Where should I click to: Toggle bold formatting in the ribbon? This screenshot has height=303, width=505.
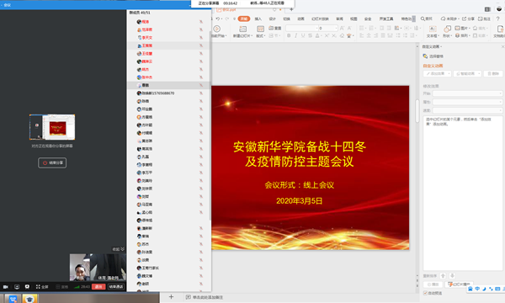point(289,35)
